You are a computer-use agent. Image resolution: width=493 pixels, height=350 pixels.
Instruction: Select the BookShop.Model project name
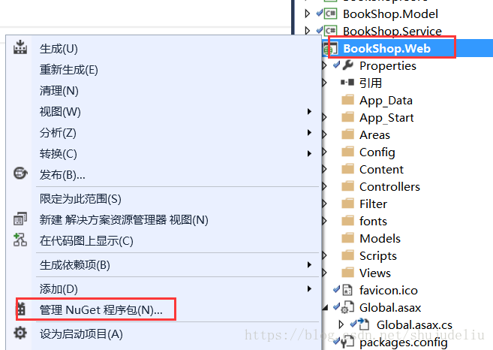pyautogui.click(x=390, y=14)
